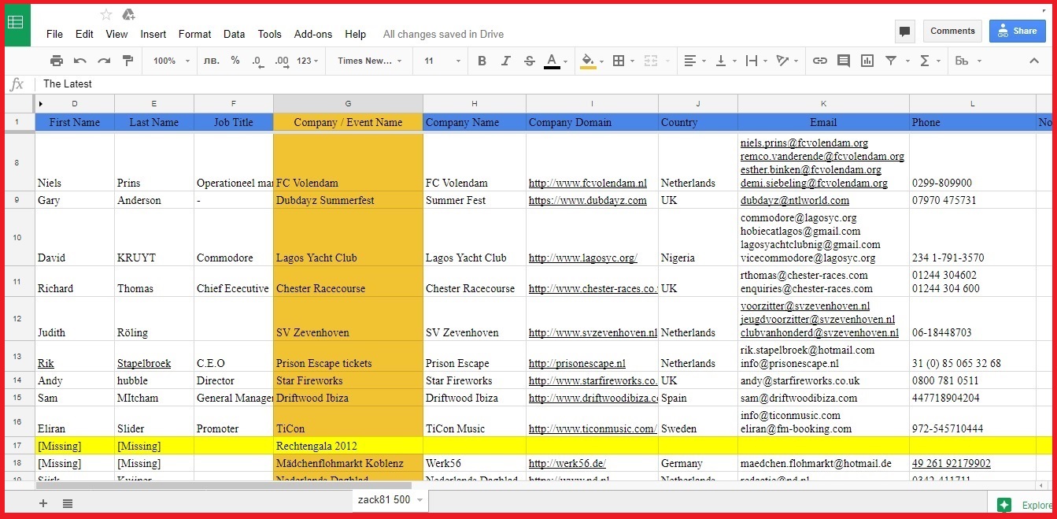The image size is (1057, 519).
Task: Select column G header
Action: pyautogui.click(x=348, y=104)
